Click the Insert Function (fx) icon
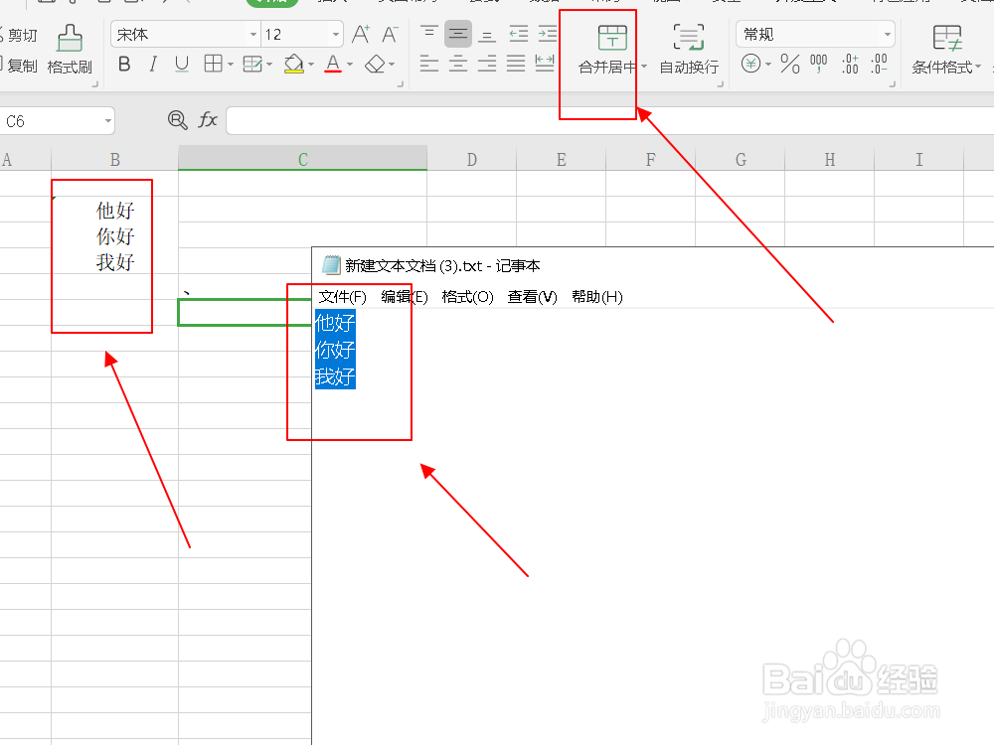 (207, 120)
